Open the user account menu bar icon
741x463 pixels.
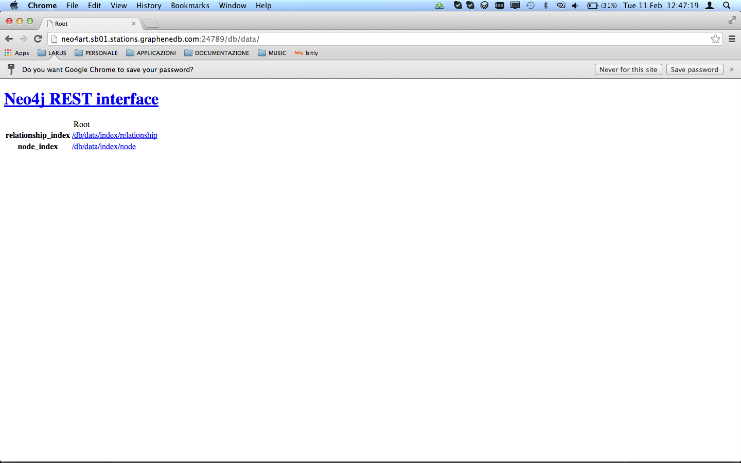point(710,6)
